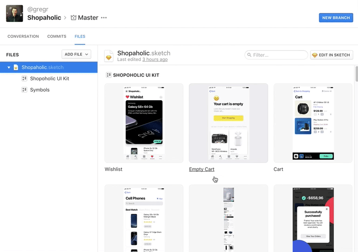Click the Shopaholic.sketch file icon in the sidebar
Screen dimensions: 358x252
pos(16,67)
